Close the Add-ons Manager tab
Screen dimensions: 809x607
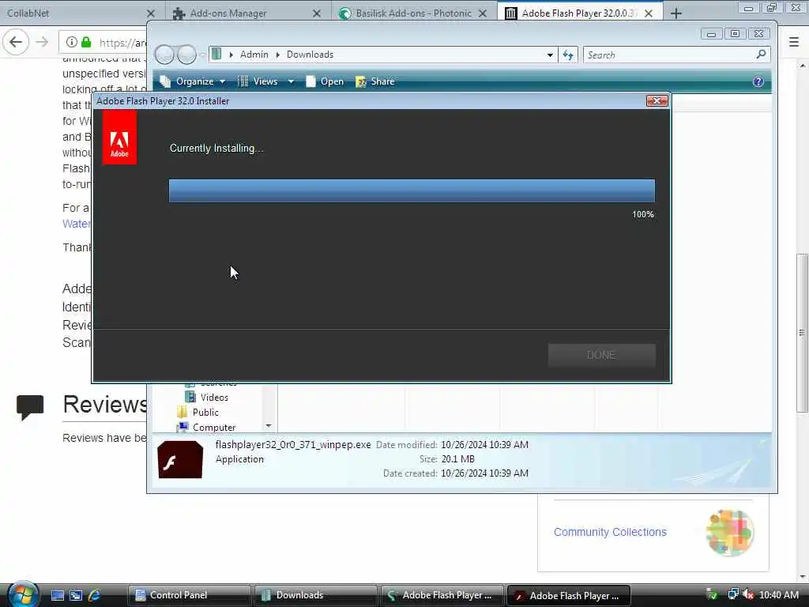point(317,13)
